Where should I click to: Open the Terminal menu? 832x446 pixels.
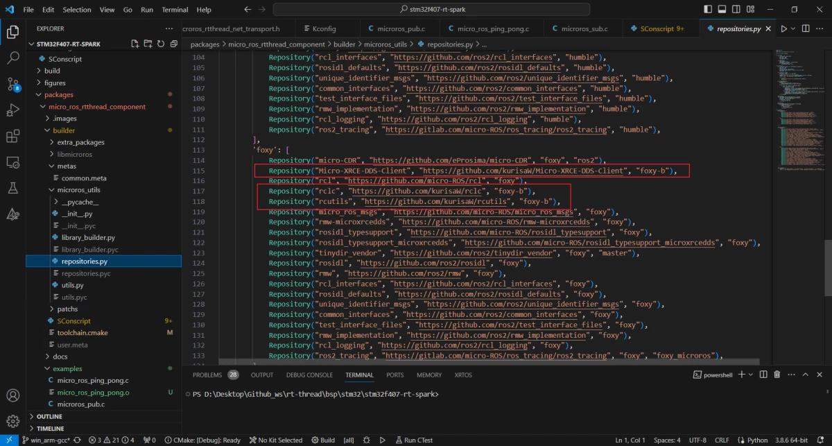click(175, 10)
